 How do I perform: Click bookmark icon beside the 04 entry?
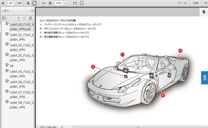7,65
